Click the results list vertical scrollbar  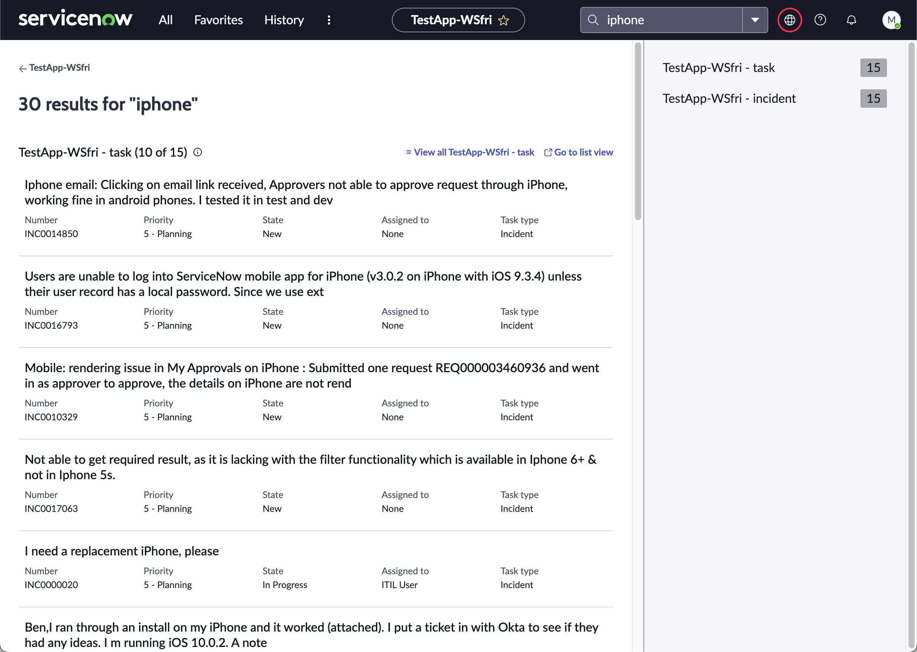coord(638,132)
